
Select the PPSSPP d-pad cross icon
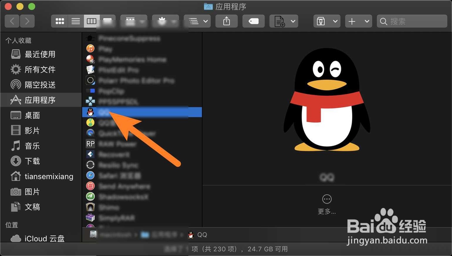click(90, 101)
